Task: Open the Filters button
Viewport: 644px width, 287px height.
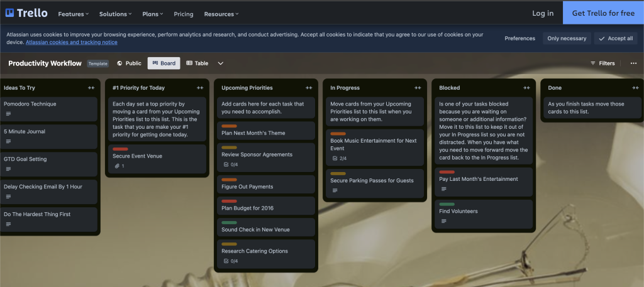Action: pos(602,63)
